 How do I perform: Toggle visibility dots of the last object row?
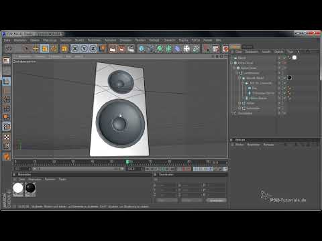click(279, 113)
